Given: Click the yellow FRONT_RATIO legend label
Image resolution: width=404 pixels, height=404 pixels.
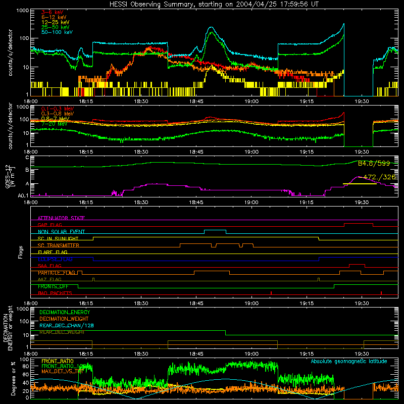Looking at the screenshot, I should click(58, 361).
